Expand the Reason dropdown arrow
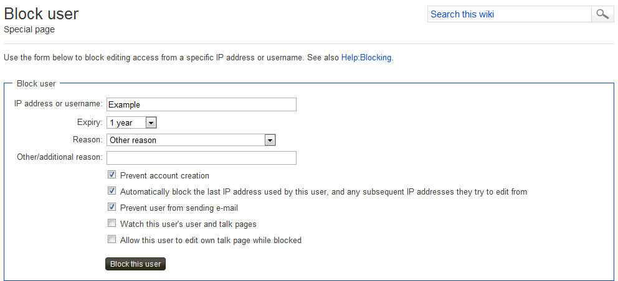Image resolution: width=618 pixels, height=281 pixels. click(x=270, y=140)
